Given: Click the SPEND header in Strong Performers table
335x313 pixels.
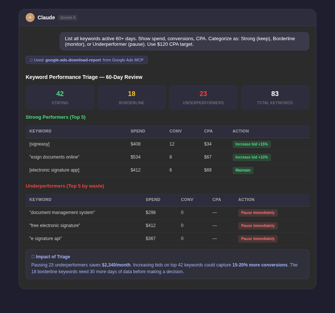Looking at the screenshot, I should point(138,131).
